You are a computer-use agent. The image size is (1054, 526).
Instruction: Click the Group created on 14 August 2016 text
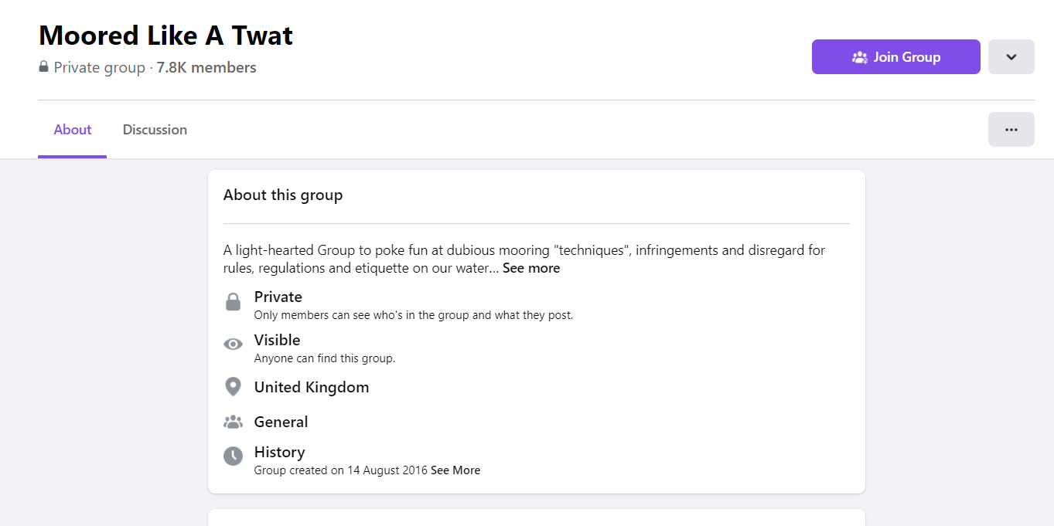click(x=341, y=470)
